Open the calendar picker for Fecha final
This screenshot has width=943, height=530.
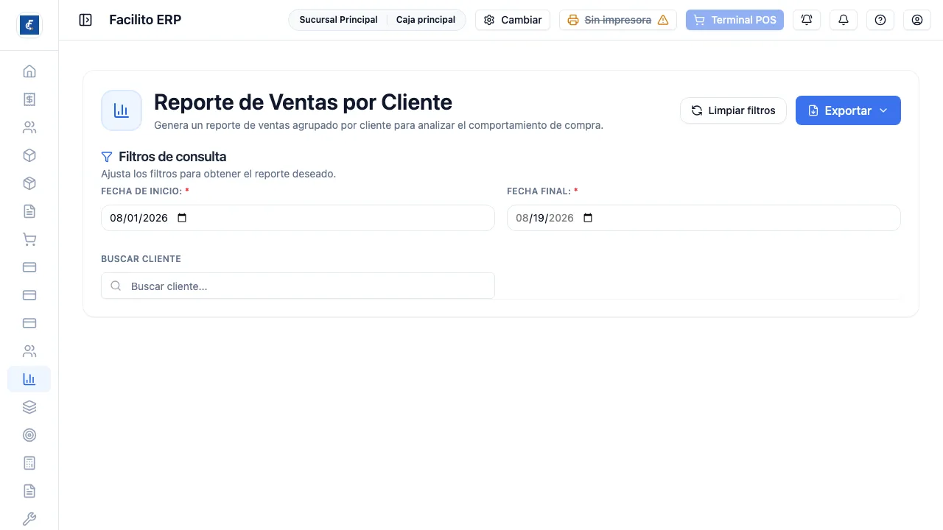(588, 218)
